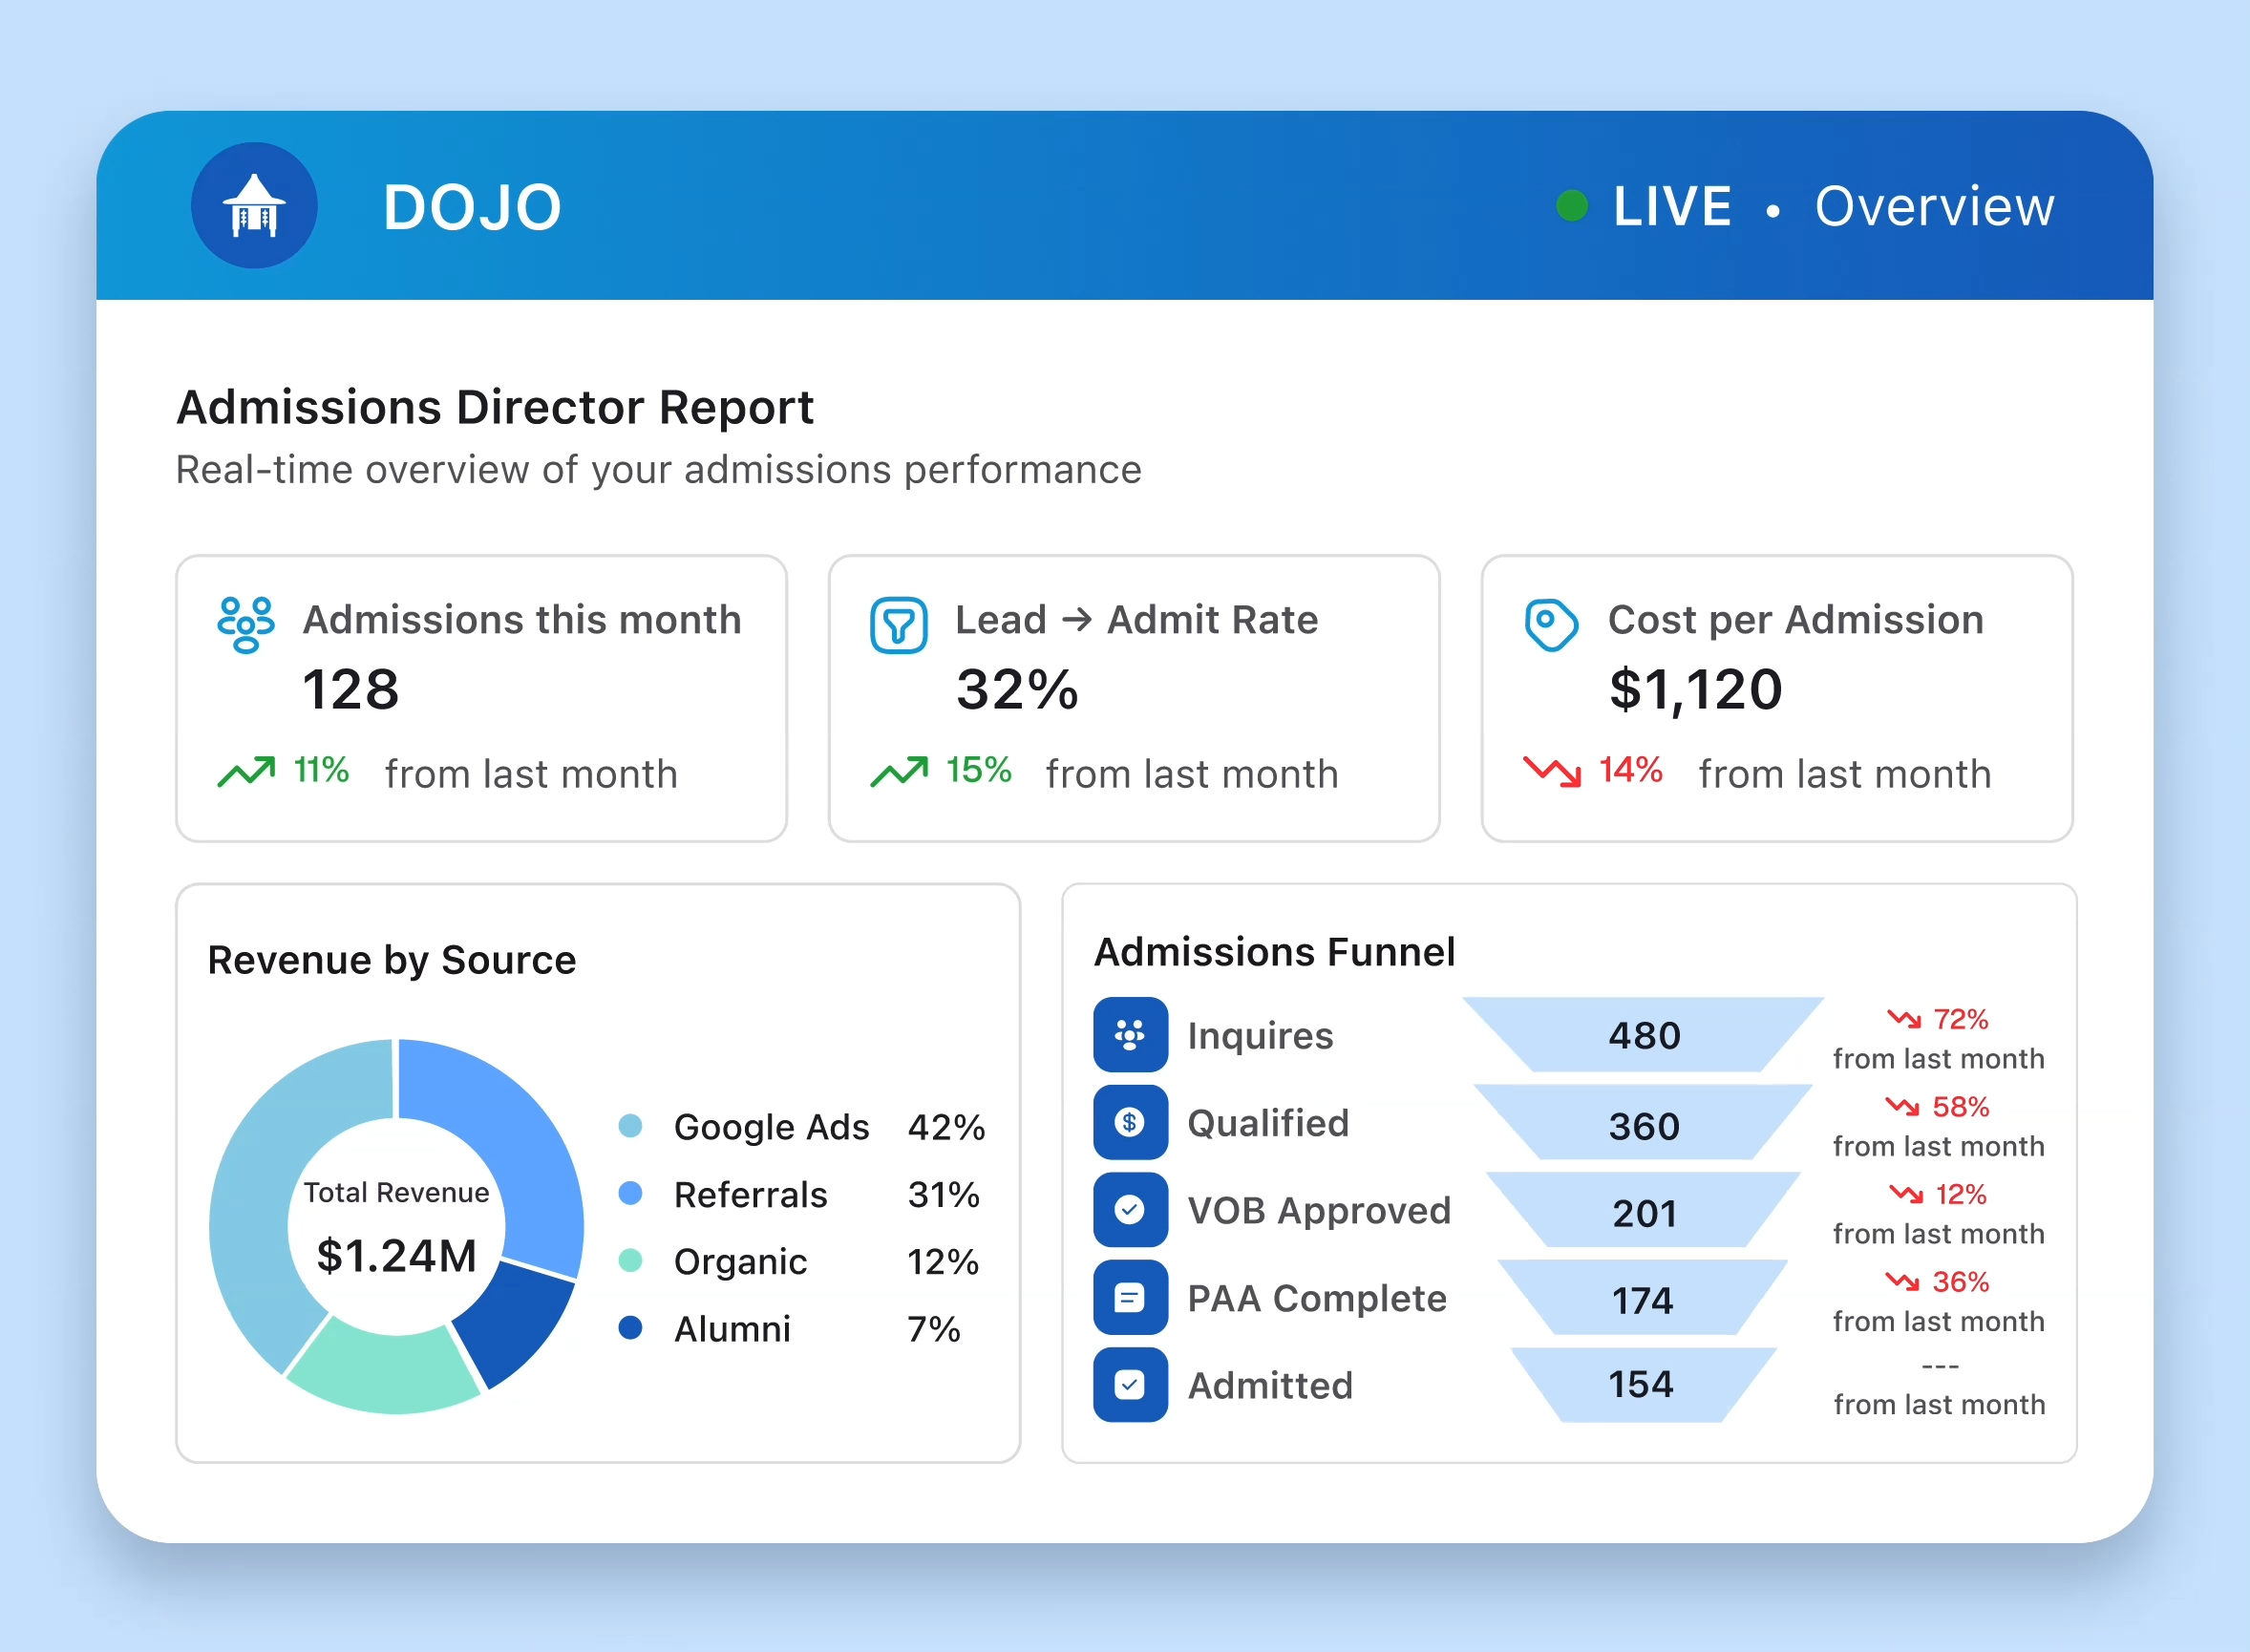
Task: Click the Cost per Admission tag icon
Action: coord(1551,625)
